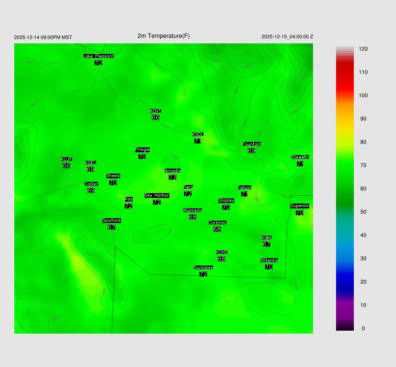The width and height of the screenshot is (396, 367).
Task: Click the Sky Harbor station label
Action: click(157, 195)
